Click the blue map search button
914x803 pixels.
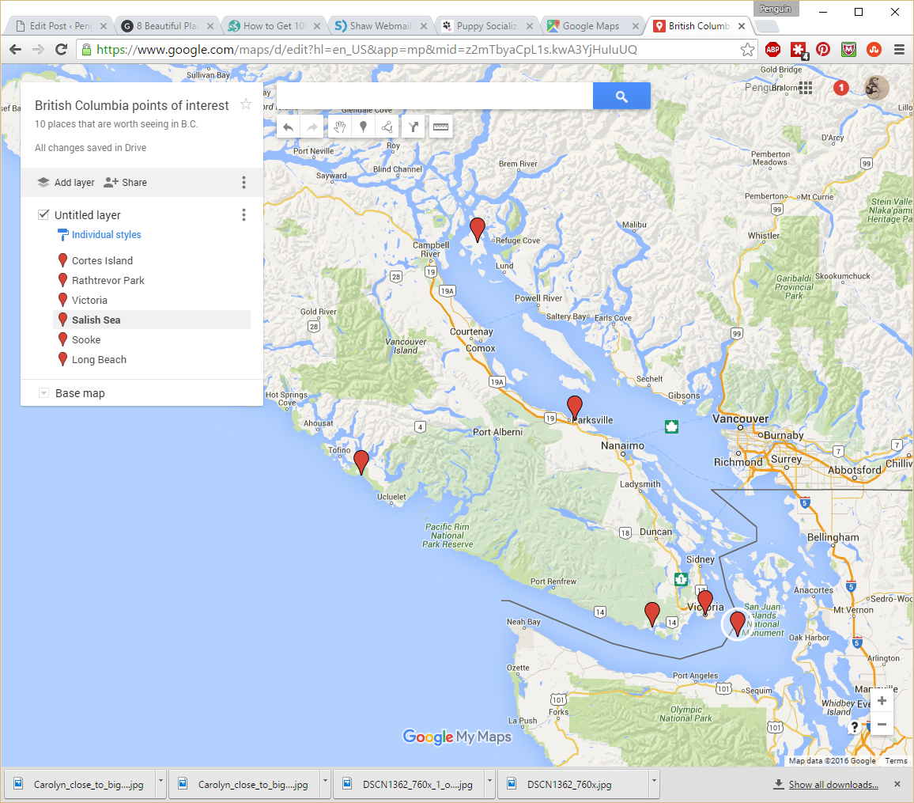tap(621, 96)
